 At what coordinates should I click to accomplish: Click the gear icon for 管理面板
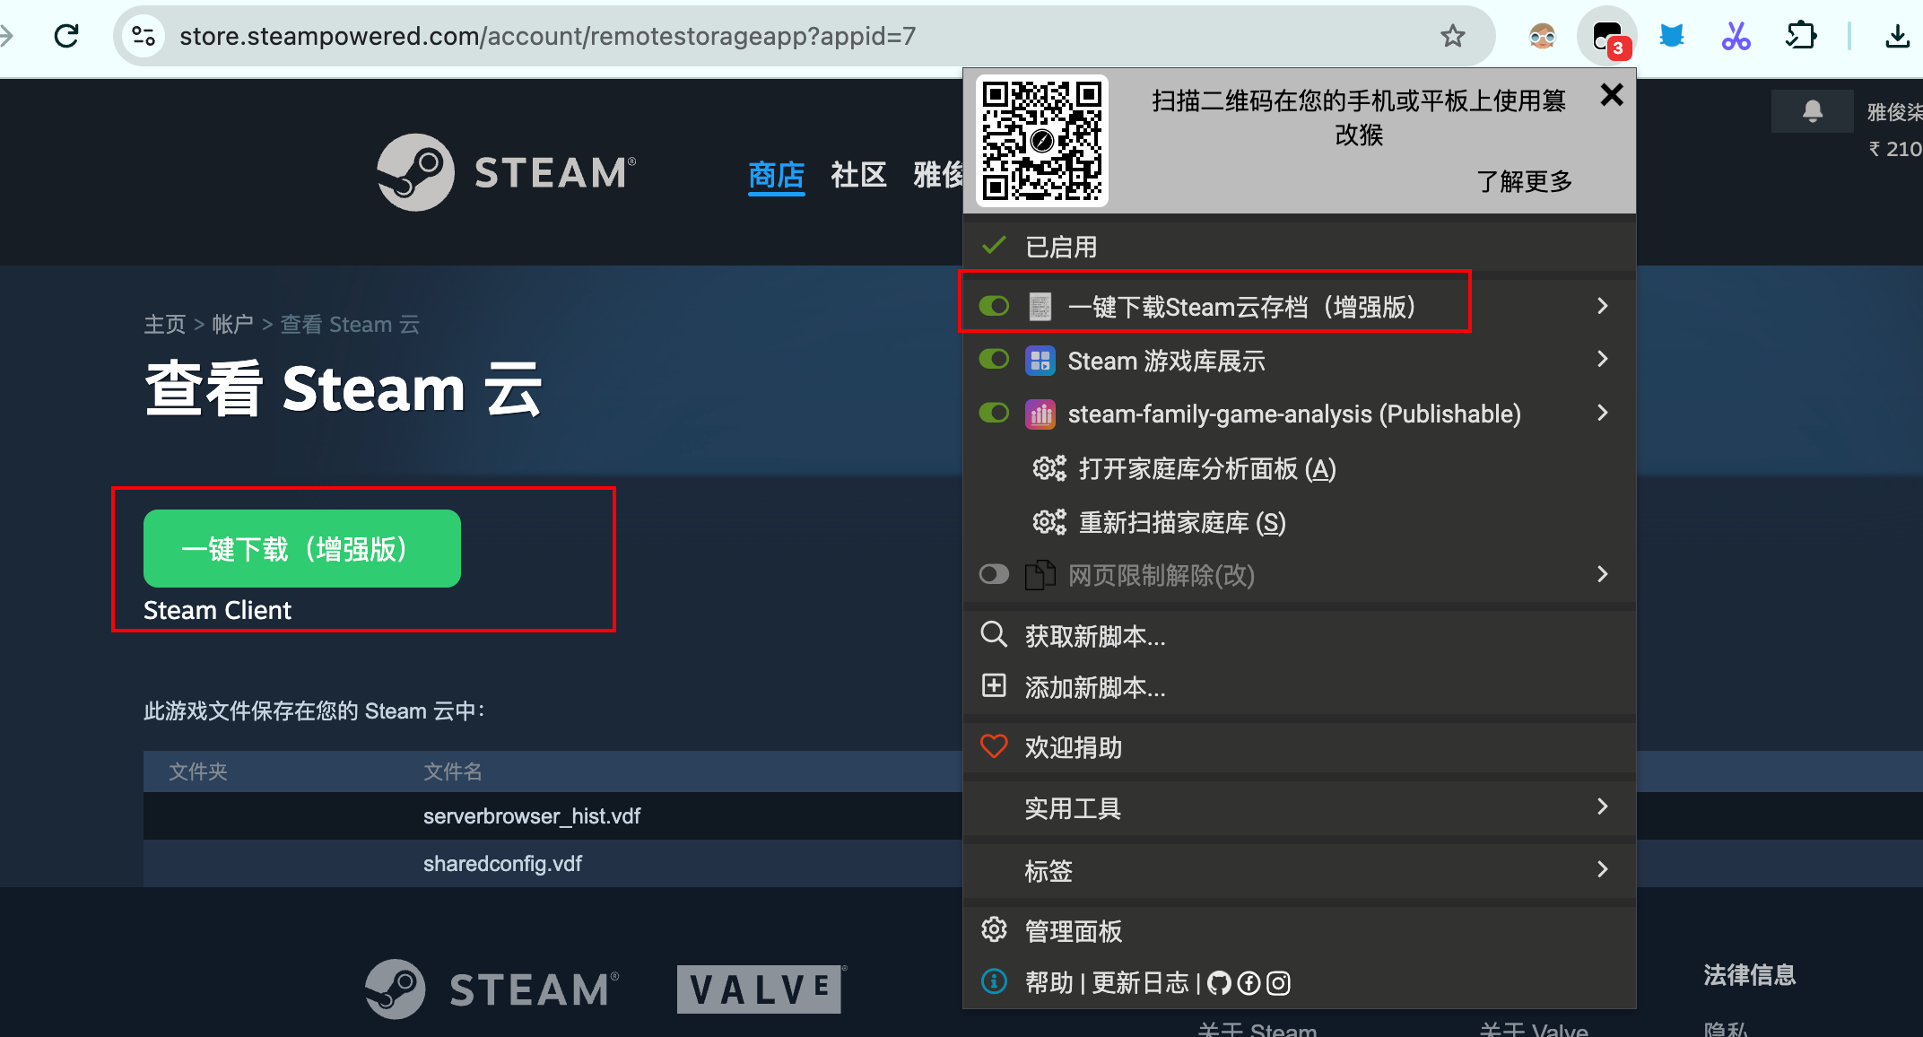993,930
